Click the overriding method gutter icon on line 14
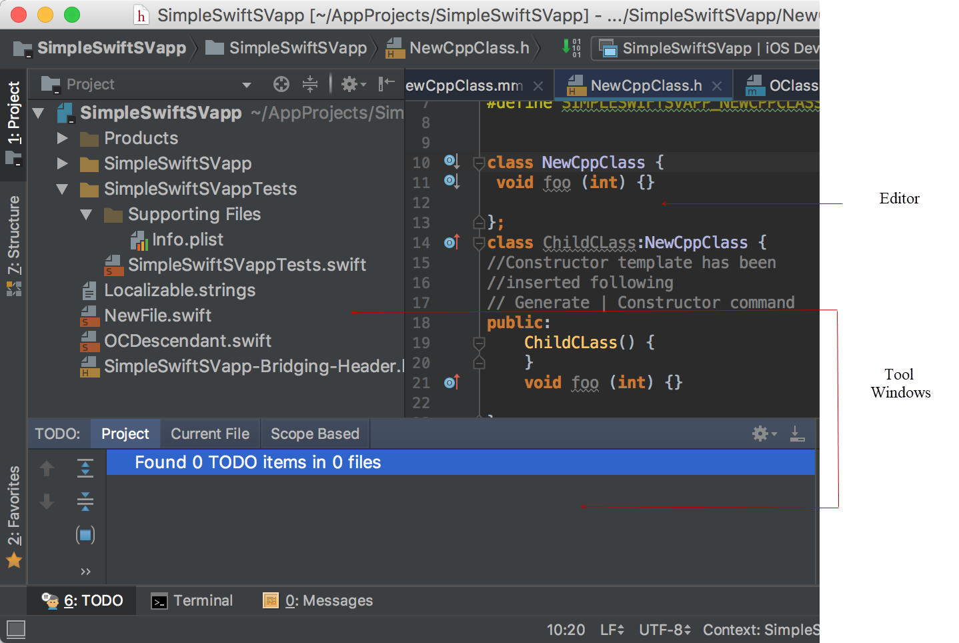 [452, 242]
